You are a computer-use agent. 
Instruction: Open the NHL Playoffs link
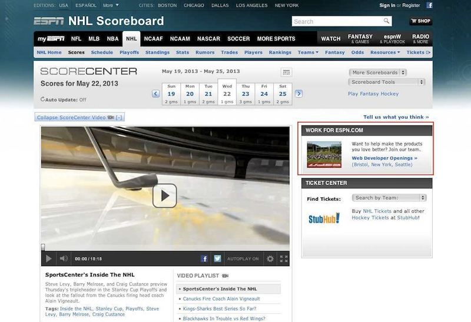pos(129,52)
